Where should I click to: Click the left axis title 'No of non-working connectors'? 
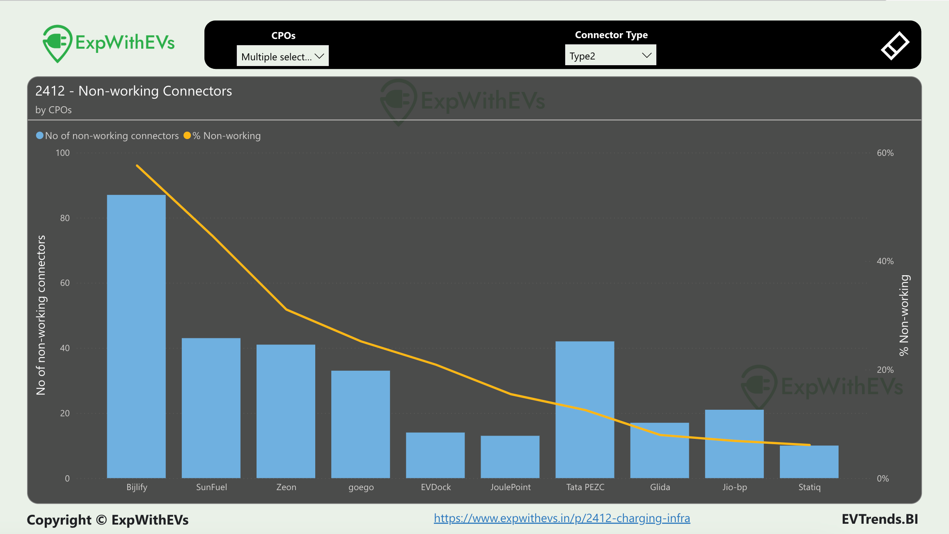41,315
